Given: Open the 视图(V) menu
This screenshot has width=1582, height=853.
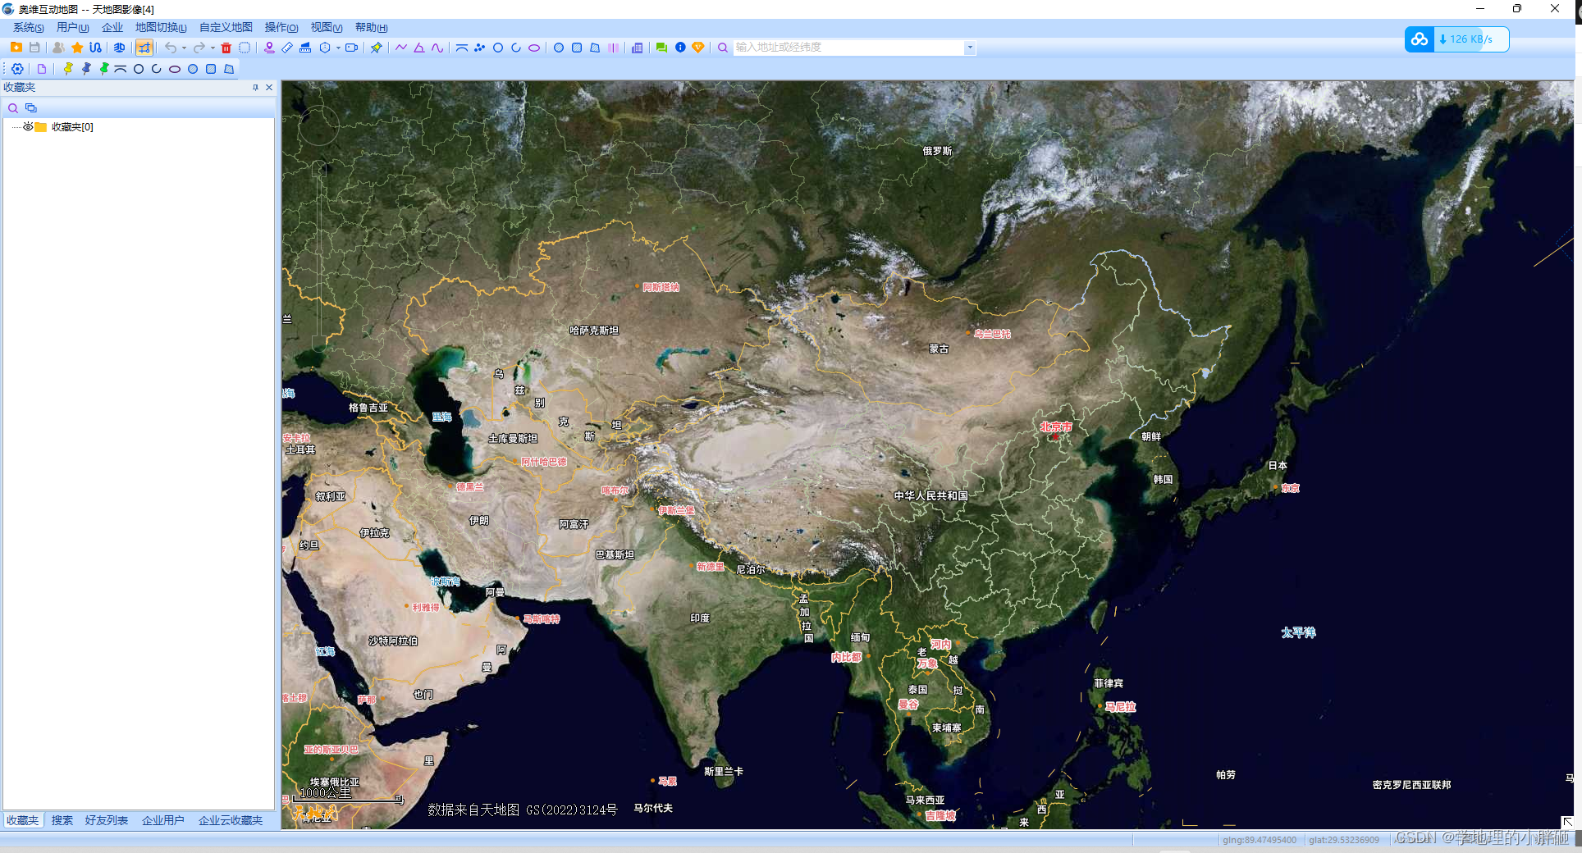Looking at the screenshot, I should click(327, 28).
